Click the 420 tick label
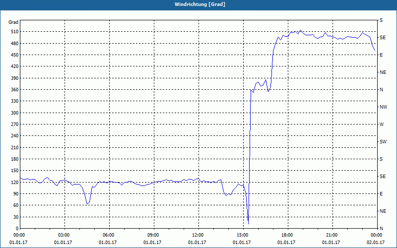Image resolution: width=397 pixels, height=248 pixels. click(x=15, y=66)
